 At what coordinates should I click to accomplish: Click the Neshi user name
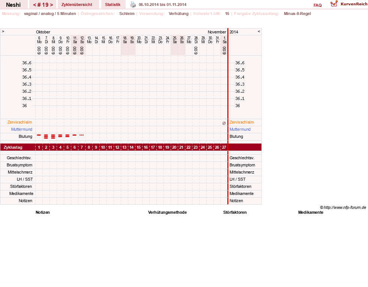14,5
